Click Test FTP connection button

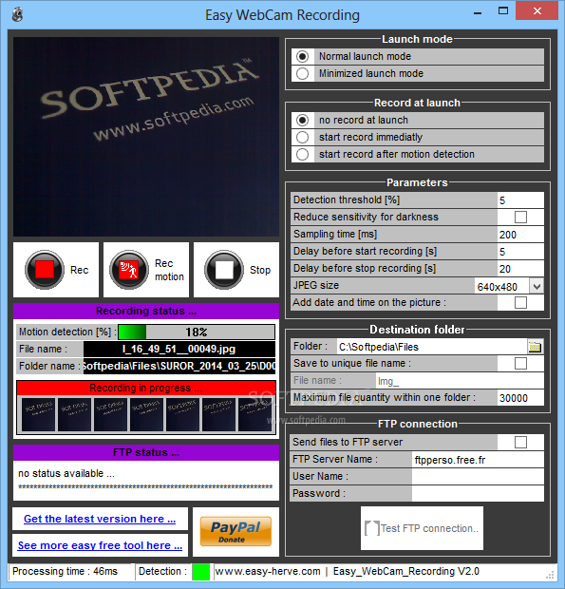tap(422, 528)
